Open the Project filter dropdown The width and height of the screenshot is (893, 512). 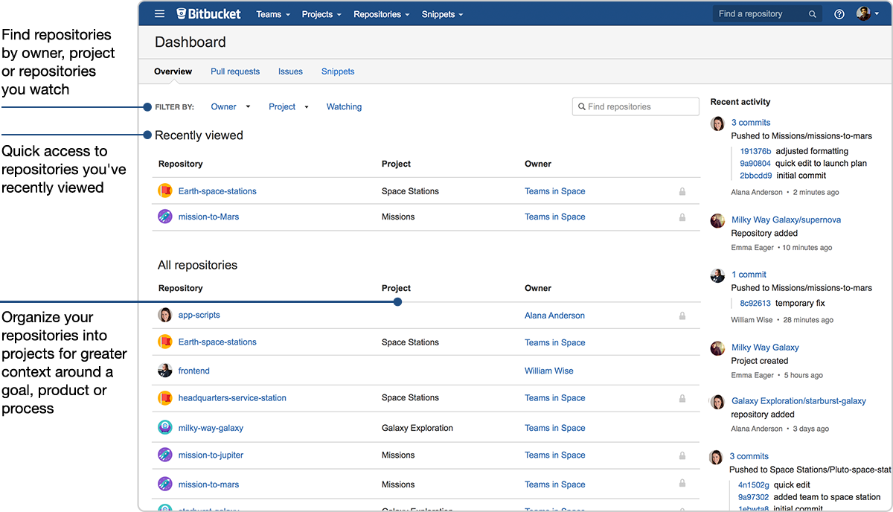coord(289,106)
